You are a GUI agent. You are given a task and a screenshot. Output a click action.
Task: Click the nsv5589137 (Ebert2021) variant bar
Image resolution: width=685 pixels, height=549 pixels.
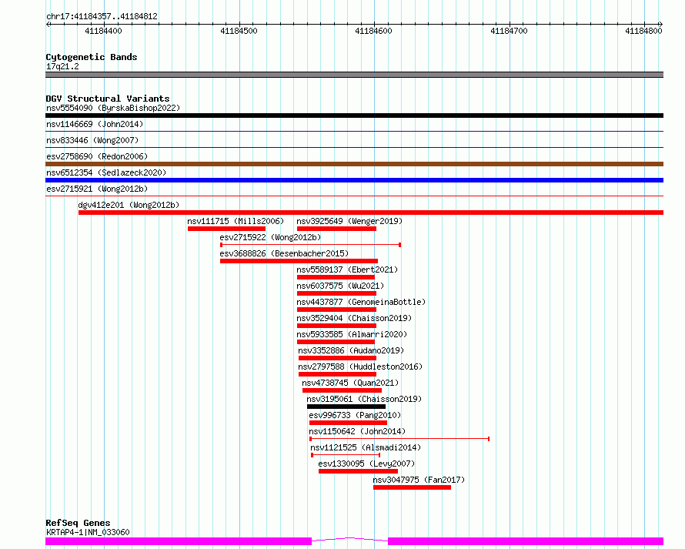click(x=336, y=277)
